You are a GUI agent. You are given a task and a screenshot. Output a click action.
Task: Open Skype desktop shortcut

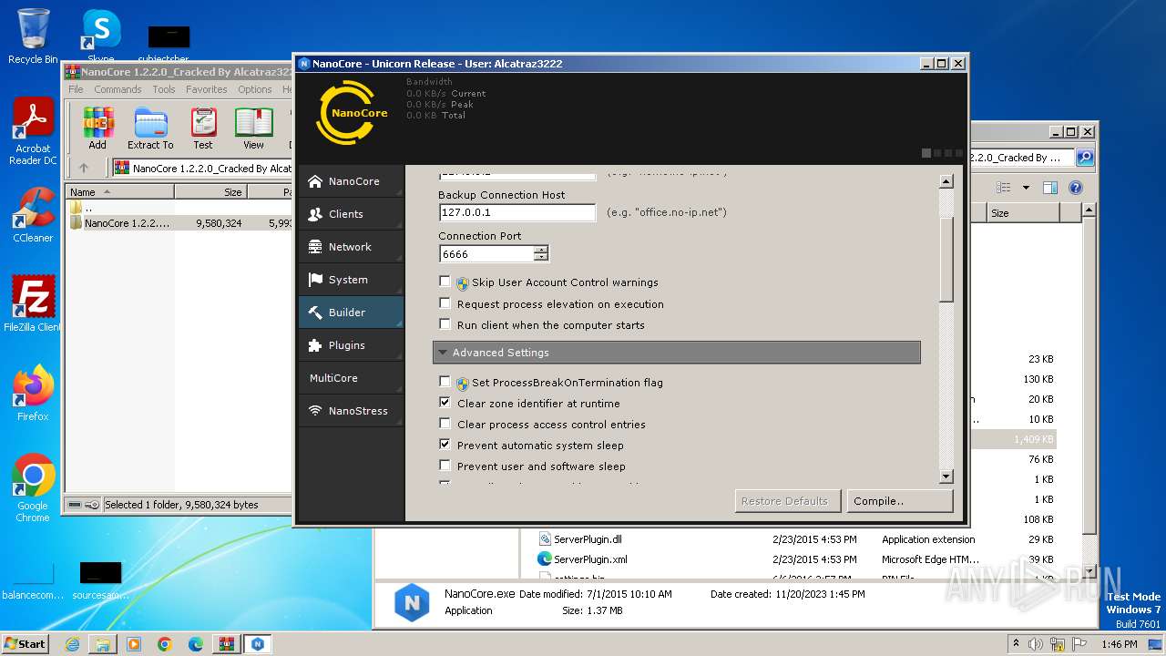coord(101,36)
